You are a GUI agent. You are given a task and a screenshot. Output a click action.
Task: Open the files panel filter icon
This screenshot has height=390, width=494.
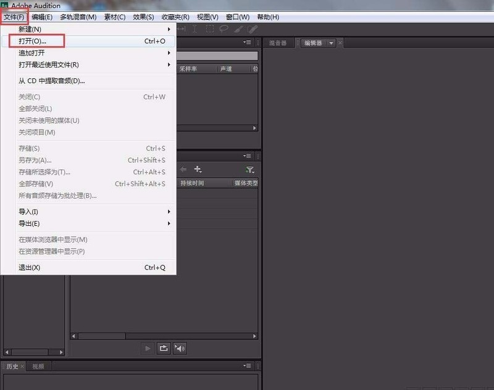[249, 168]
